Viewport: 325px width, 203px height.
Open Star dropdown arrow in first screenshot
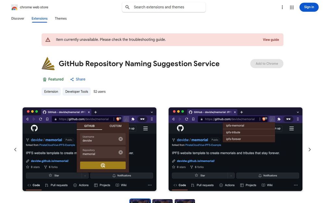85,176
